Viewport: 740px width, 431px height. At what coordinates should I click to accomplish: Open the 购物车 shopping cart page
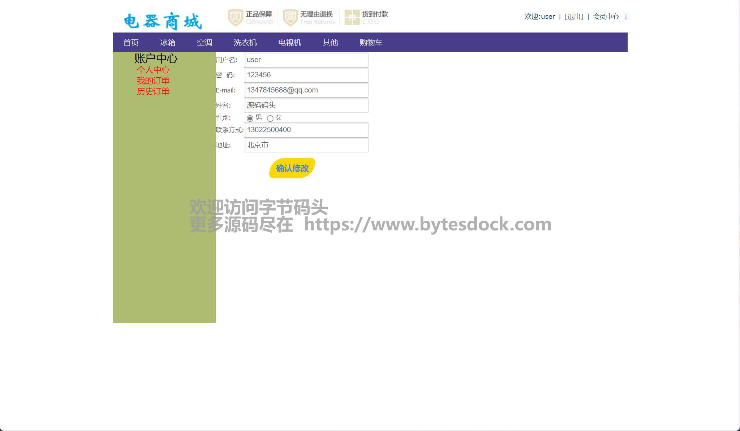point(371,43)
